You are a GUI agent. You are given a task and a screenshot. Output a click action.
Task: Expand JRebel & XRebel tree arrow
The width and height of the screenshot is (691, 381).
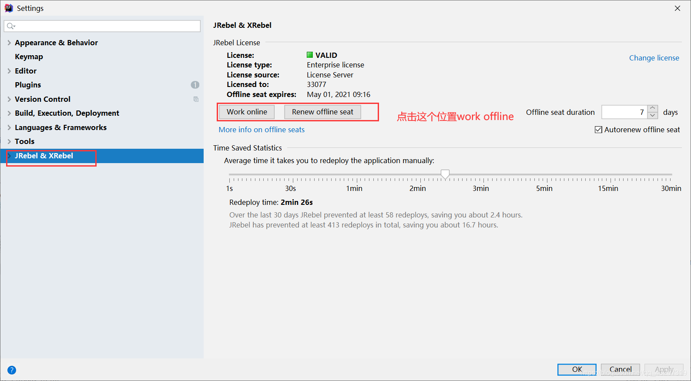[x=9, y=156]
